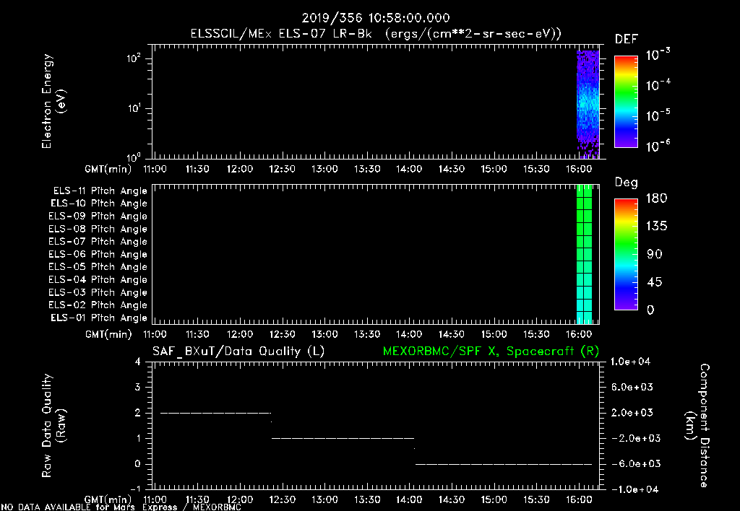
Task: Select the ELS-07 Pitch Angle row label
Action: tap(98, 241)
